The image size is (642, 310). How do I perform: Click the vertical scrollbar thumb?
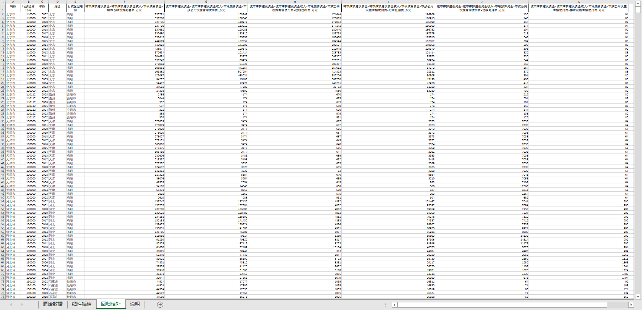pyautogui.click(x=638, y=10)
